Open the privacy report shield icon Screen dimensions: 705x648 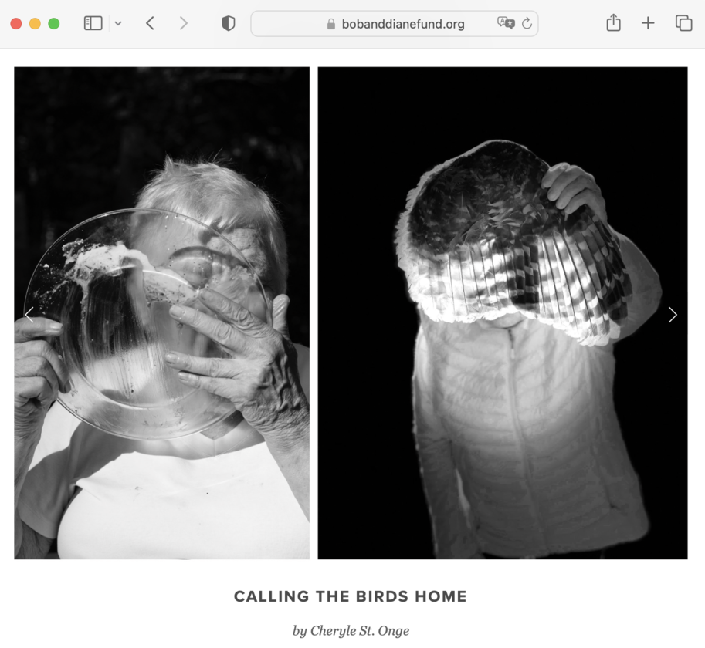tap(229, 23)
